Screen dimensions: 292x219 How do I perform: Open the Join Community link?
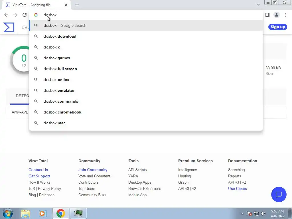[93, 170]
